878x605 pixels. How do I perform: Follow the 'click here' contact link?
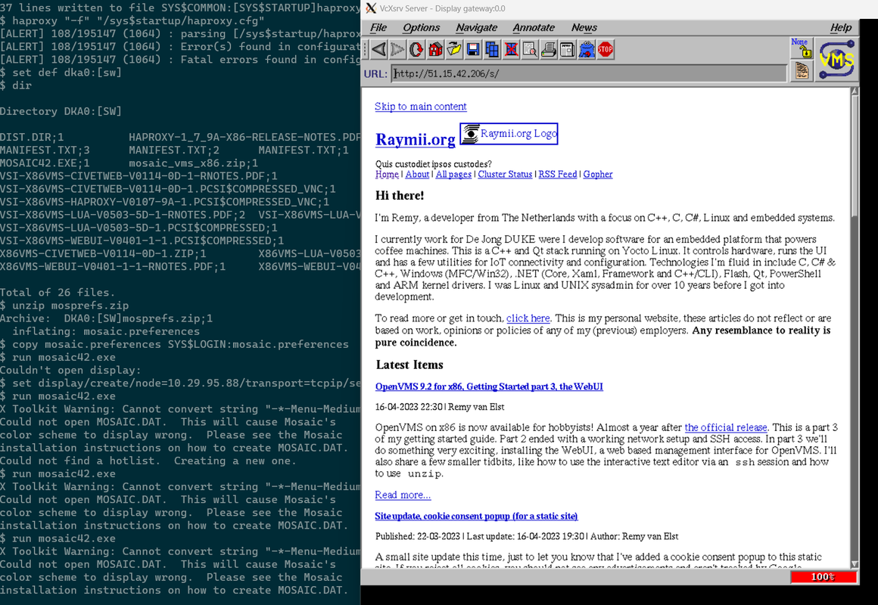click(528, 318)
